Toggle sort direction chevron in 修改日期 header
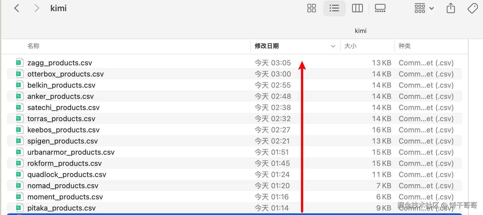The height and width of the screenshot is (215, 483). [x=333, y=46]
